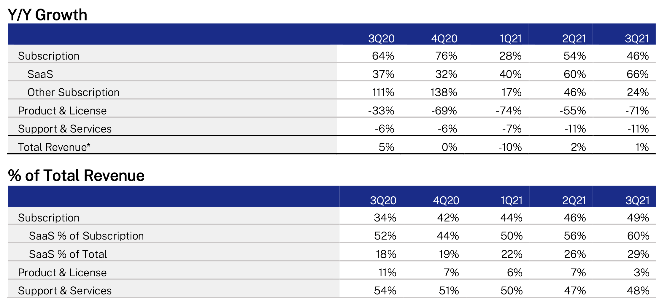Select the 3Q21 header in % of Total Revenue table
The image size is (667, 303).
coord(637,200)
